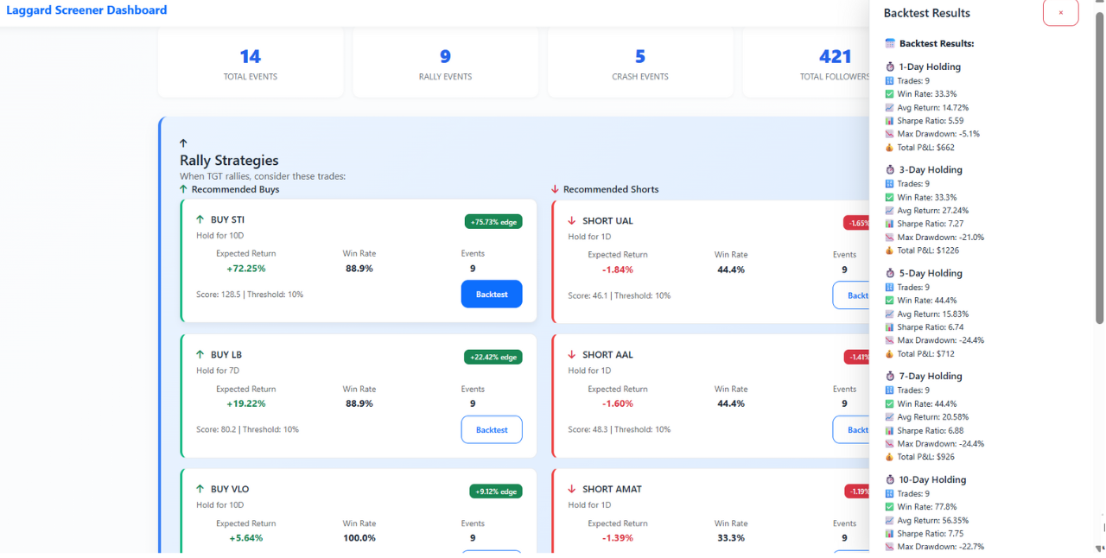Click the Total Events card showing 14
Image resolution: width=1106 pixels, height=558 pixels.
251,62
